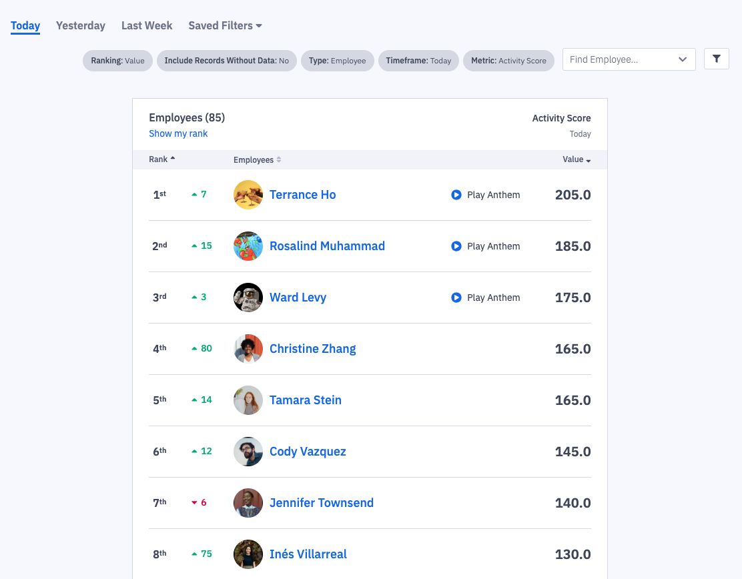Toggle Value column sorting order
The image size is (742, 579).
coord(588,159)
